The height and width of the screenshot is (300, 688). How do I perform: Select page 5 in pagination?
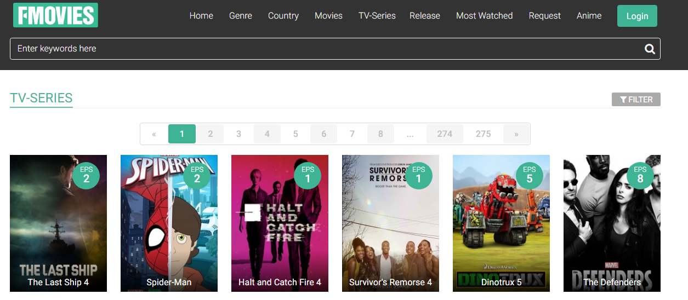tap(295, 134)
